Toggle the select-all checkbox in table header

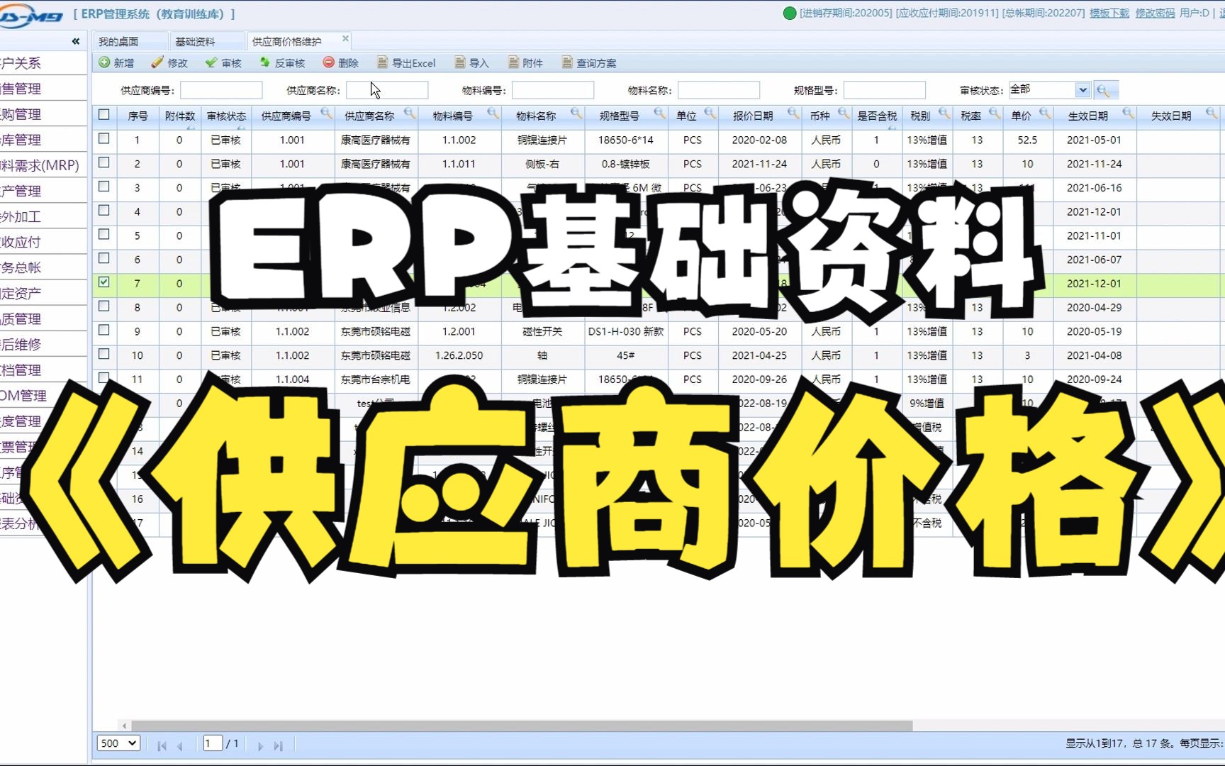(x=104, y=114)
